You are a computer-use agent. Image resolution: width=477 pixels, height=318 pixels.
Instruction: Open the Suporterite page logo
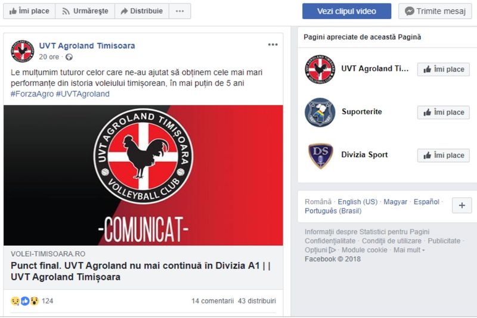point(320,112)
